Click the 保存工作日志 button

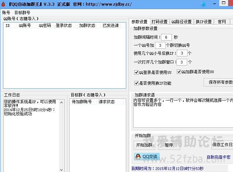[x=222, y=145]
